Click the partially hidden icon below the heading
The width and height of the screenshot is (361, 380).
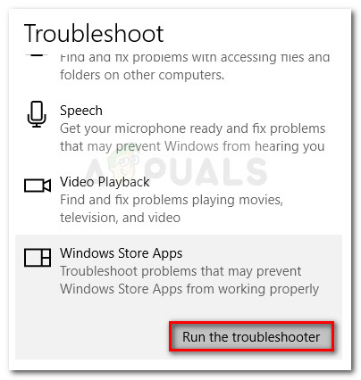37,55
